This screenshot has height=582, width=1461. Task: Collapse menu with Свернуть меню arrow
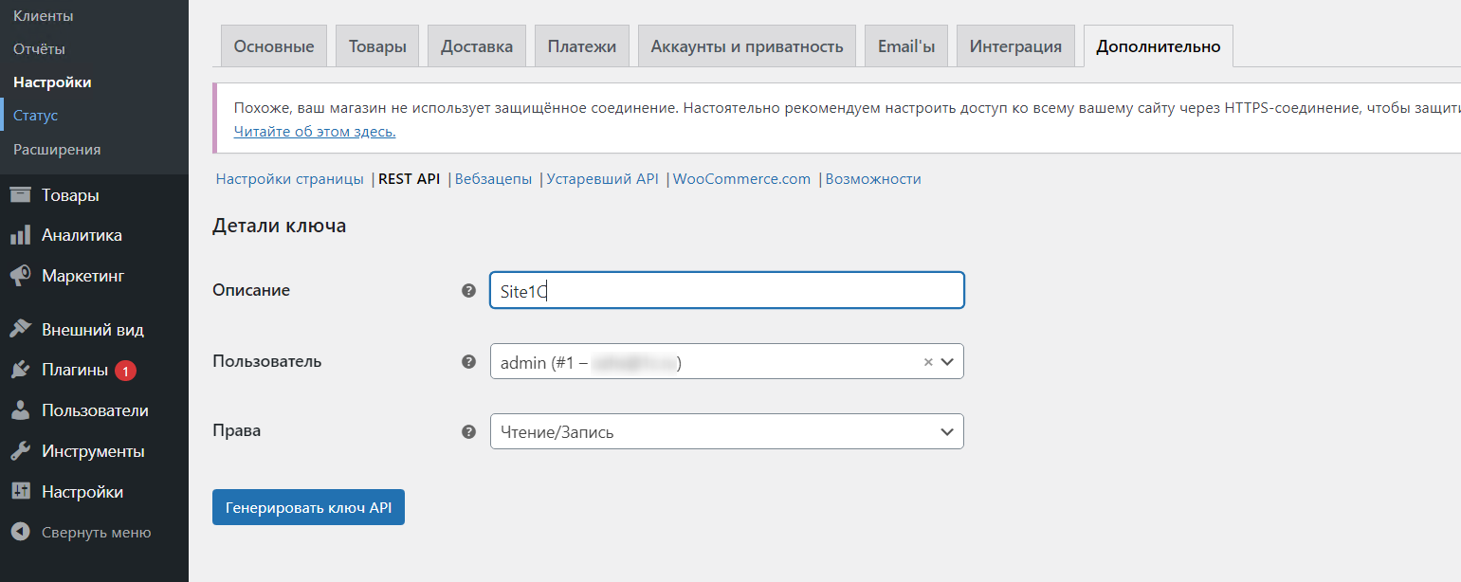[20, 532]
